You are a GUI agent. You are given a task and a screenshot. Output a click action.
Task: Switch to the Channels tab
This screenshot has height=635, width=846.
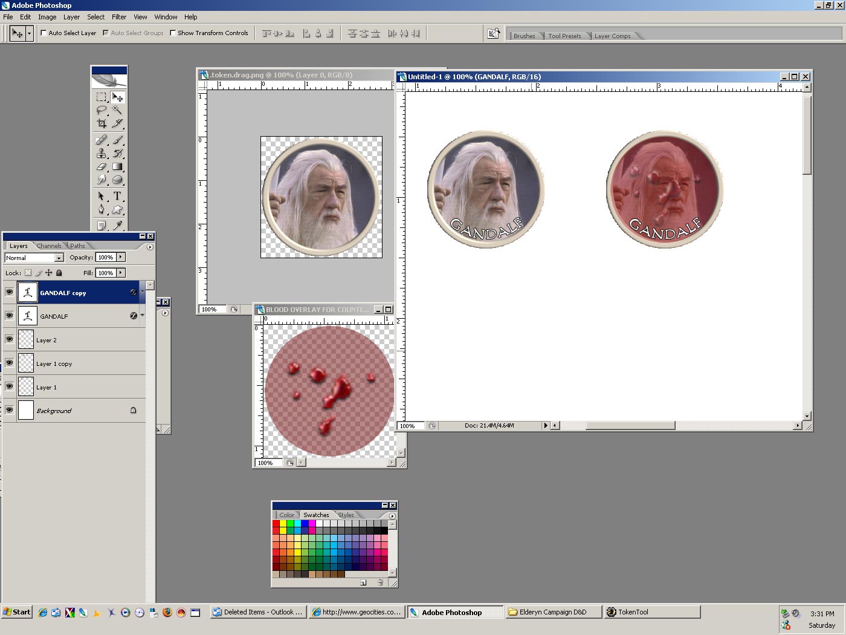[x=48, y=246]
